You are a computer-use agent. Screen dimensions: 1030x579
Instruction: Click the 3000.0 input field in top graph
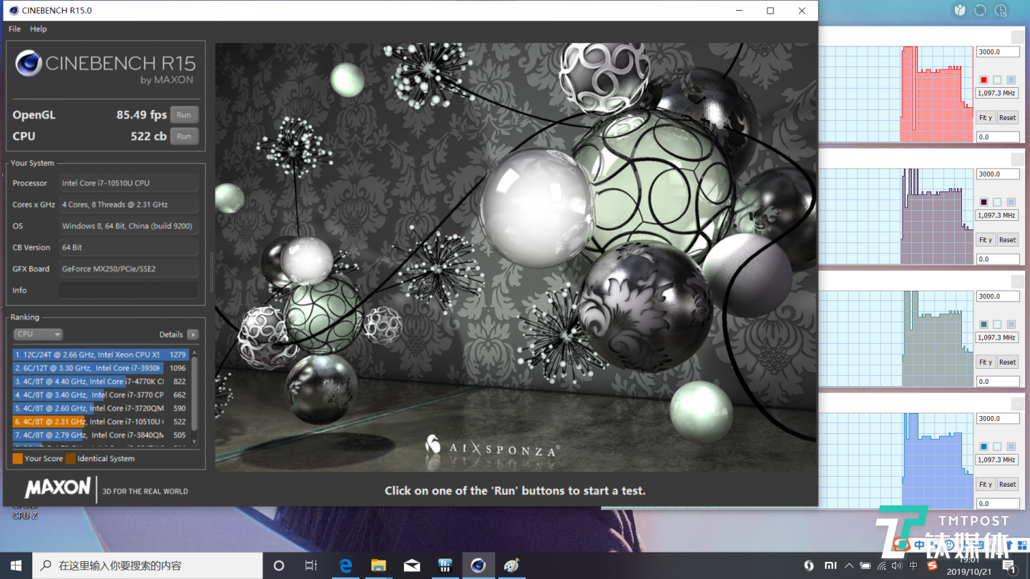998,51
